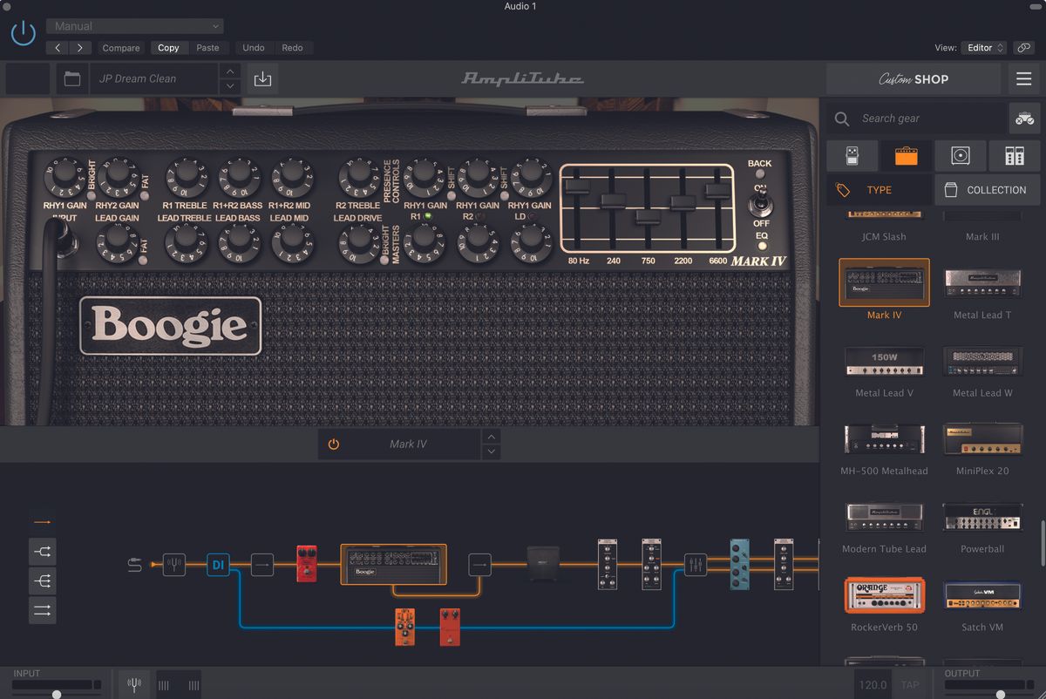
Task: Select the Metal Lead T amp thumbnail
Action: pos(982,281)
